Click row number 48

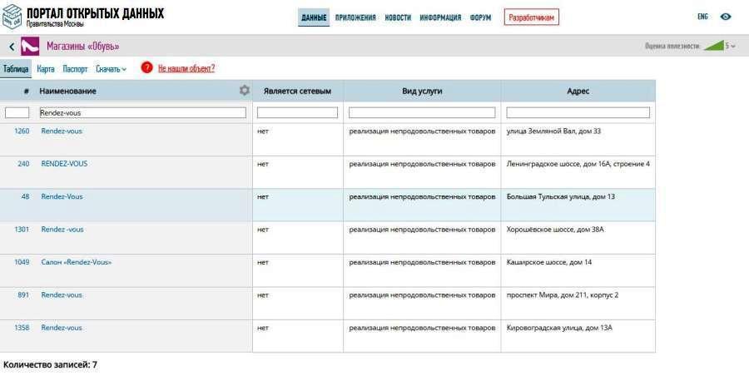click(x=25, y=196)
